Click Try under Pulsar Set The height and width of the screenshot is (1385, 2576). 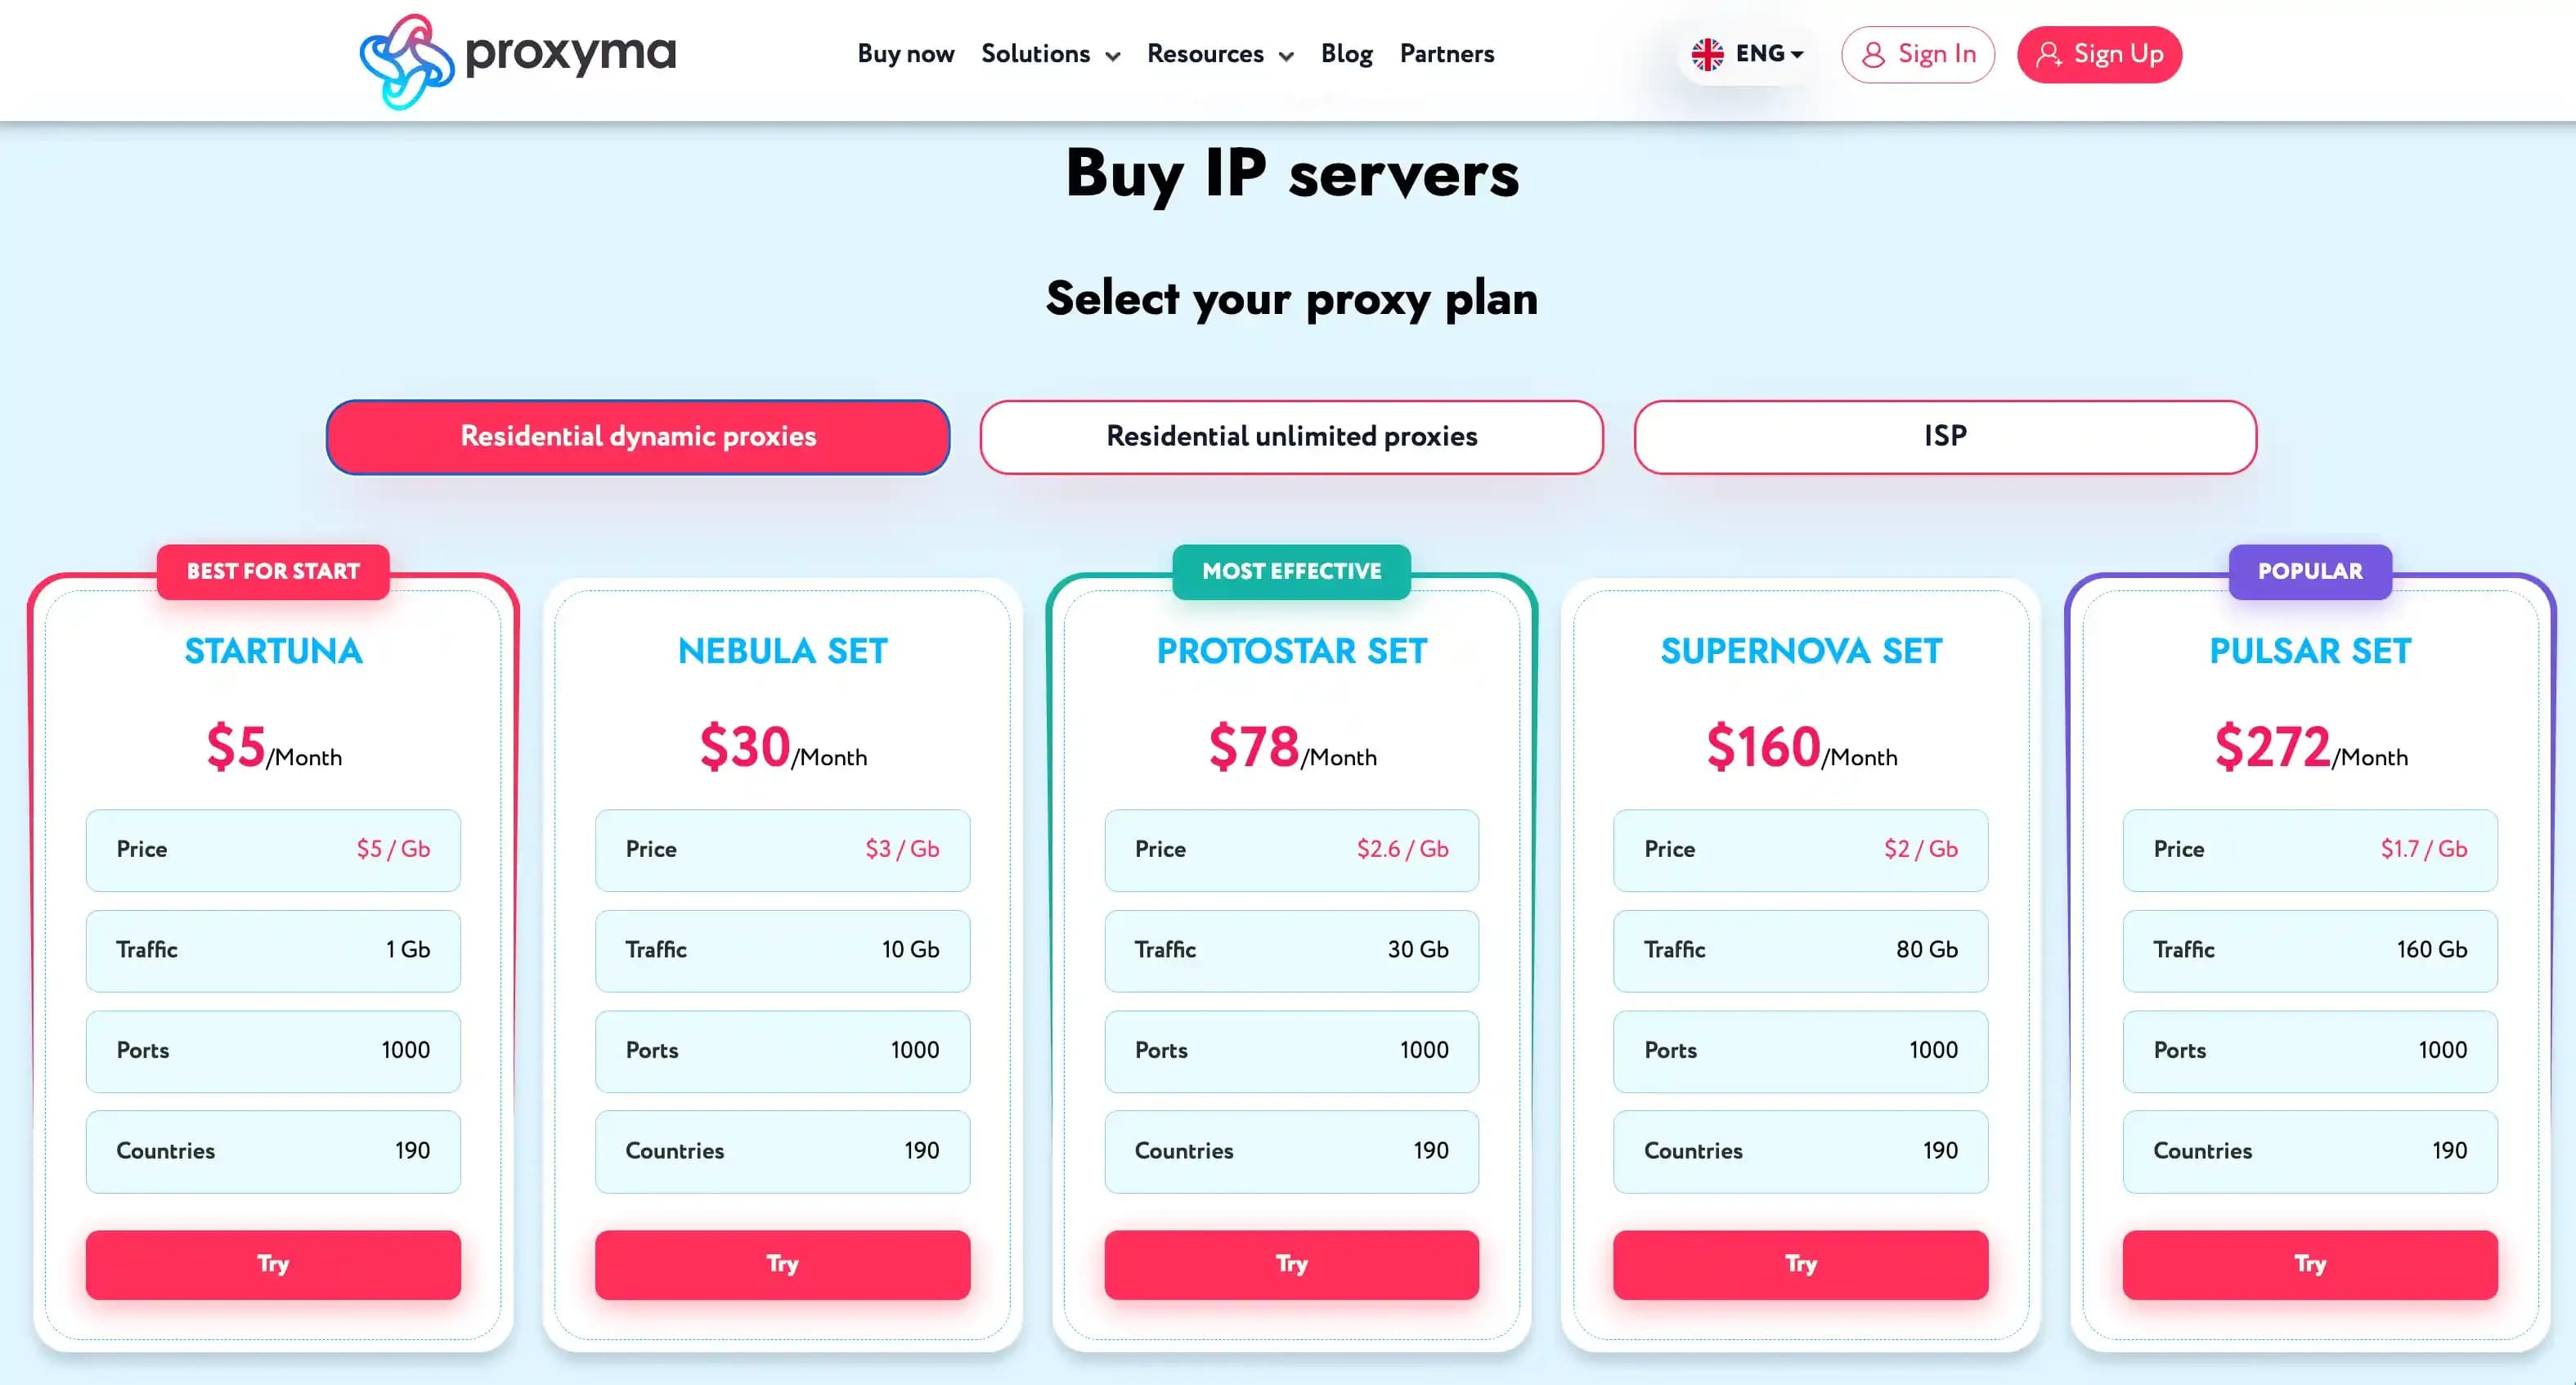2309,1264
